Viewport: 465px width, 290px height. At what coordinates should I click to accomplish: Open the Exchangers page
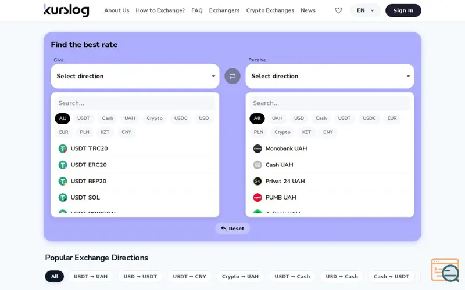point(224,10)
